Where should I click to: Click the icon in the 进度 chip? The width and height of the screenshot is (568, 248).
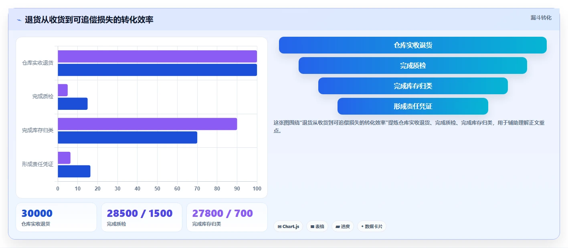[338, 226]
